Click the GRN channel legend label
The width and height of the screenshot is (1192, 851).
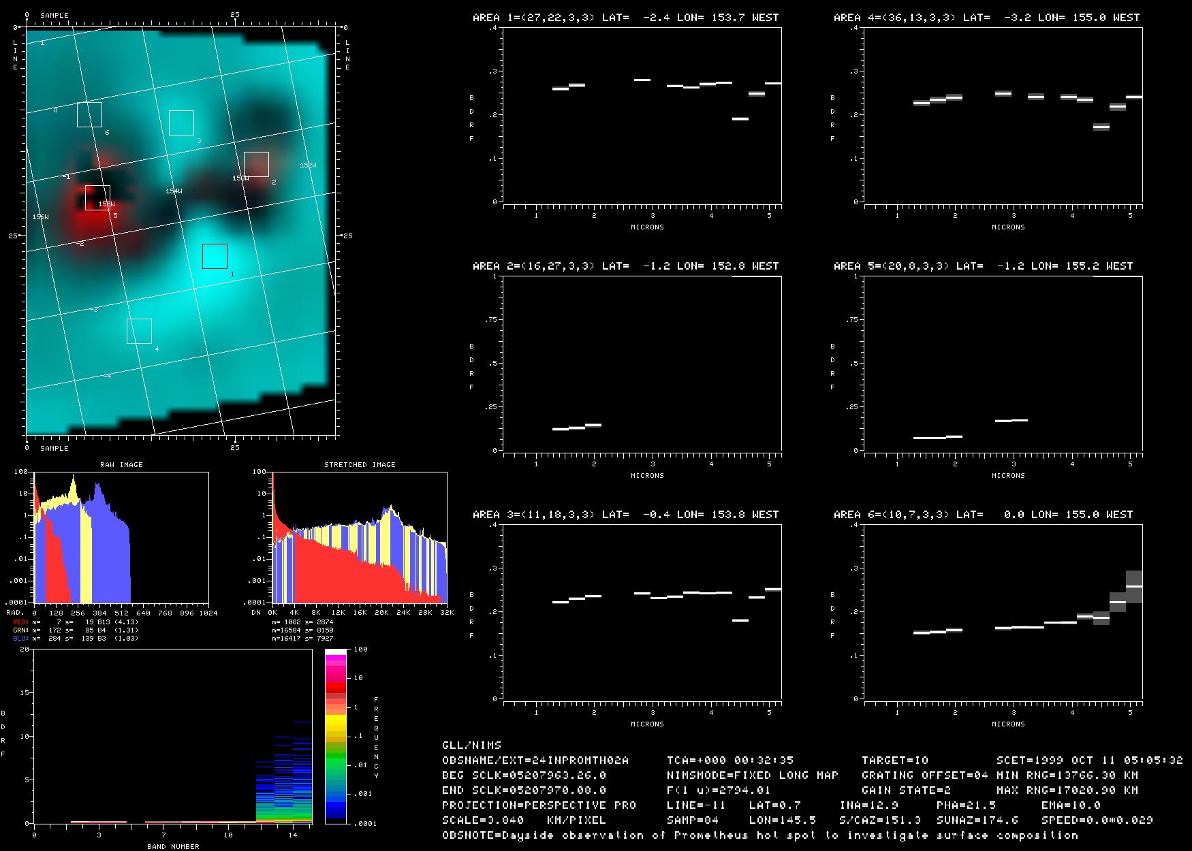(x=21, y=630)
